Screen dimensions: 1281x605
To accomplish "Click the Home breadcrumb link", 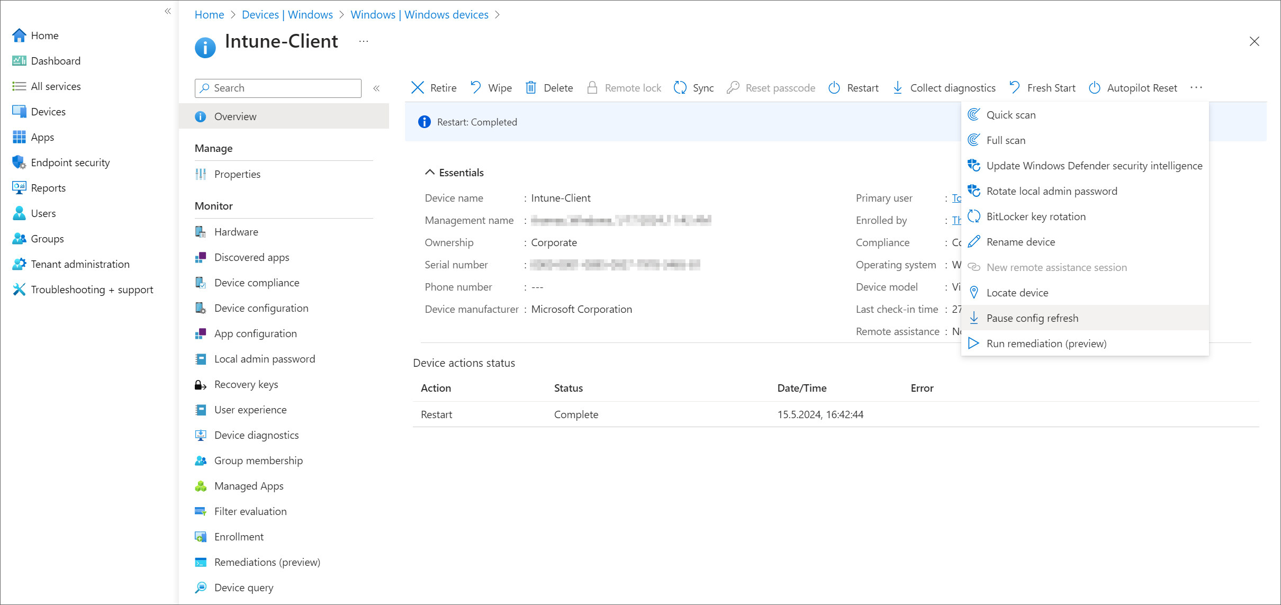I will coord(209,15).
